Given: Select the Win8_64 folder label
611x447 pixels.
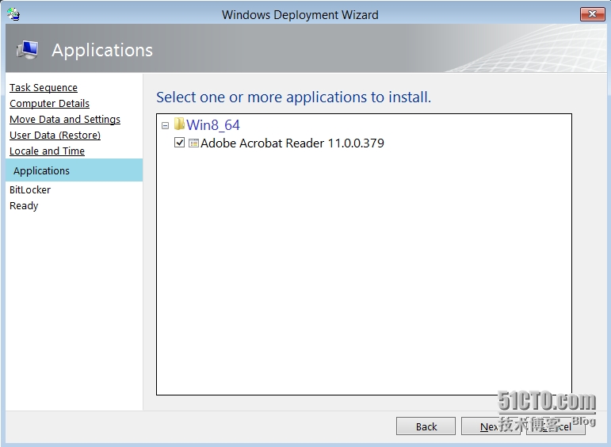Looking at the screenshot, I should point(212,125).
